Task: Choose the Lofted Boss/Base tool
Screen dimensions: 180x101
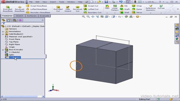Action: [37, 9]
